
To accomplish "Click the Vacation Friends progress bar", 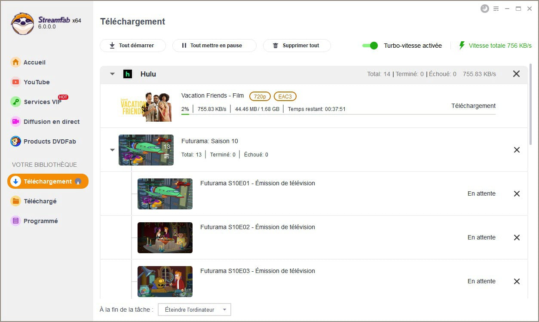I will (338, 114).
